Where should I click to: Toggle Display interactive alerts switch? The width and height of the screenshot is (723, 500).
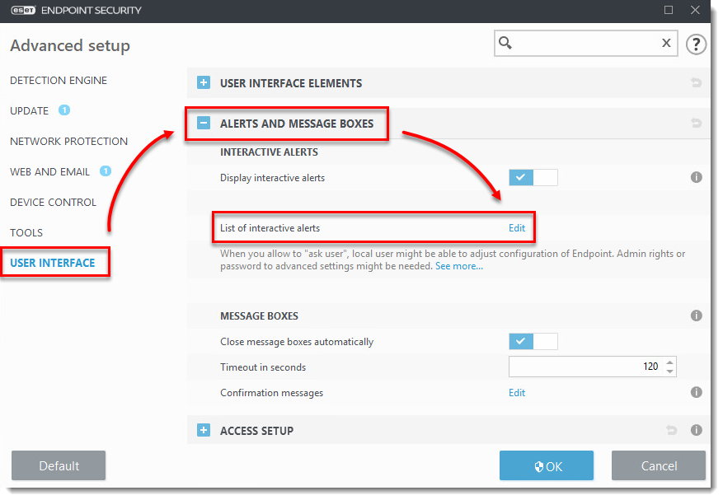pos(533,177)
